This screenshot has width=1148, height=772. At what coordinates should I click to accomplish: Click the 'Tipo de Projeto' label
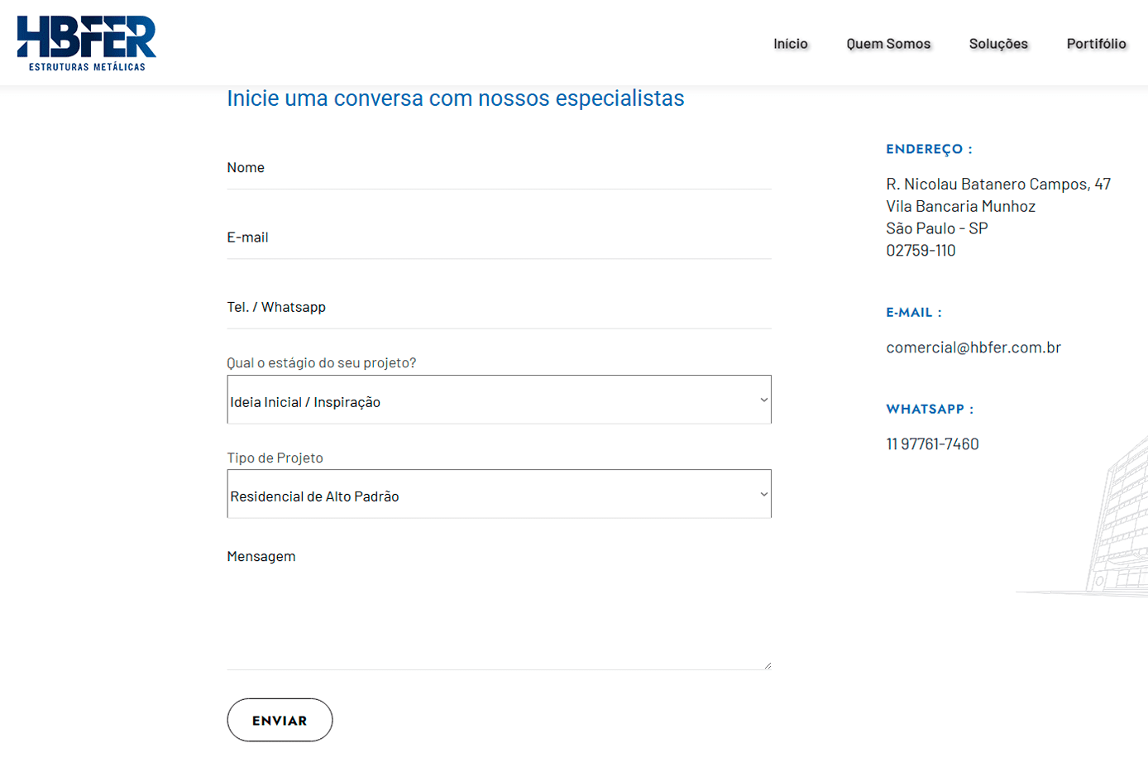click(x=275, y=458)
